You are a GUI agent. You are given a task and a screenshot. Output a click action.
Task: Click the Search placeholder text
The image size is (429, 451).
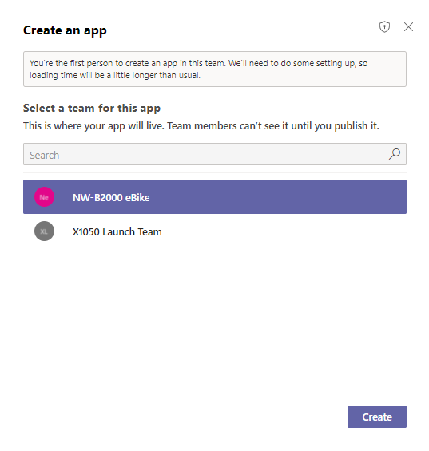coord(45,156)
